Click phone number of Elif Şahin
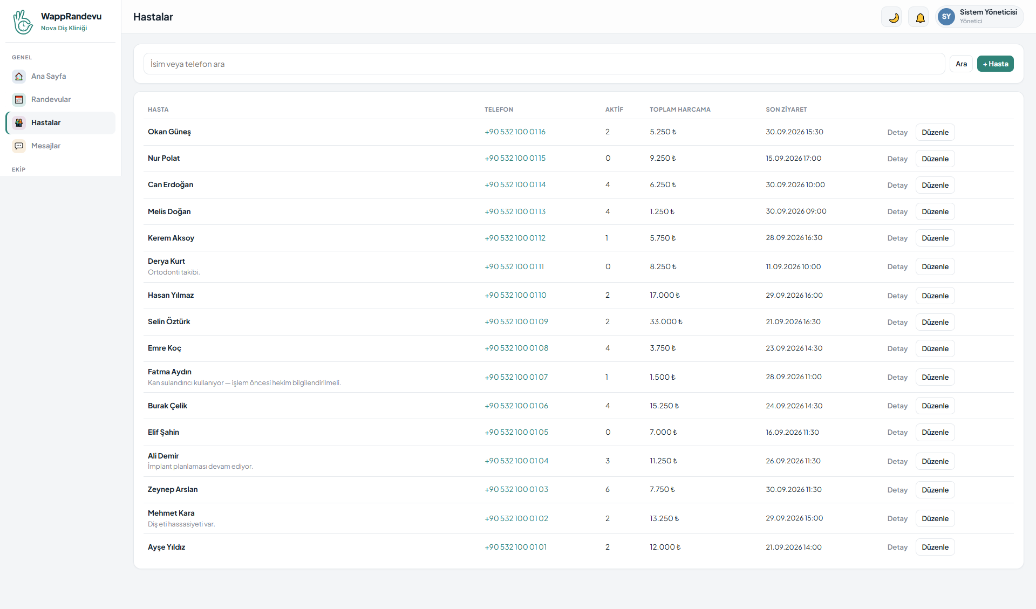The height and width of the screenshot is (609, 1036). 516,432
